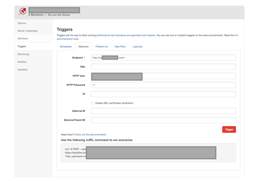Open the Platform.sh tab
This screenshot has width=257, height=181.
point(101,47)
